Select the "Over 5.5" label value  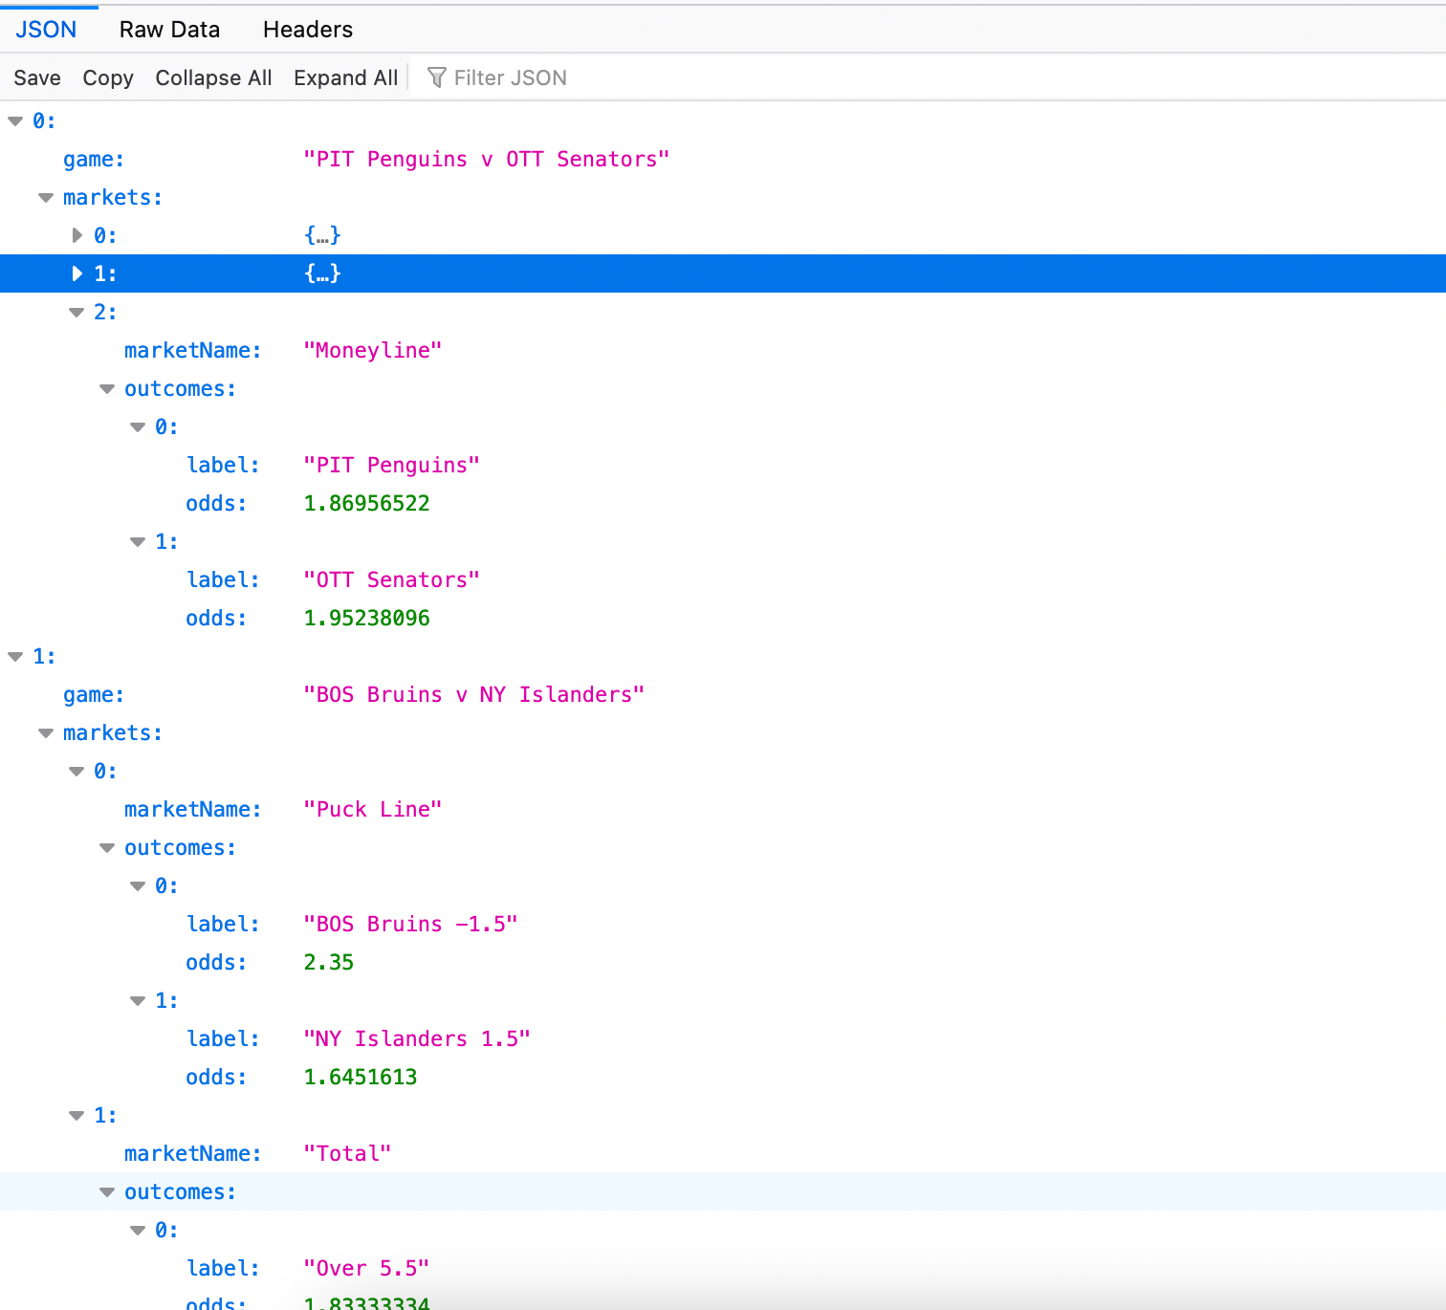tap(366, 1268)
